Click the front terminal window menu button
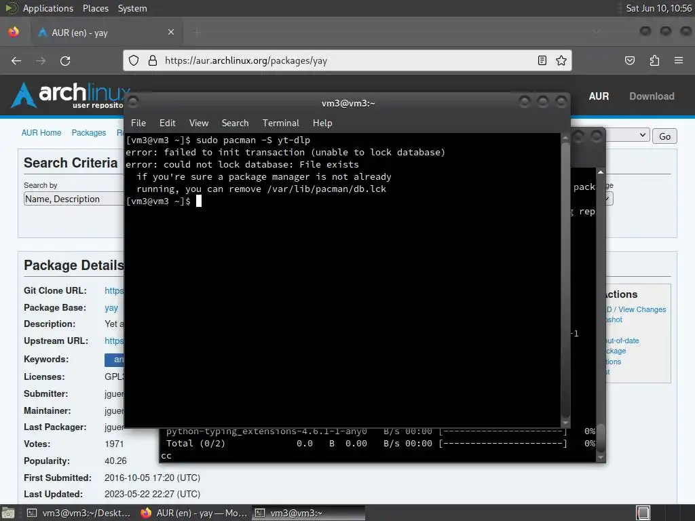Image resolution: width=695 pixels, height=521 pixels. pyautogui.click(x=133, y=102)
